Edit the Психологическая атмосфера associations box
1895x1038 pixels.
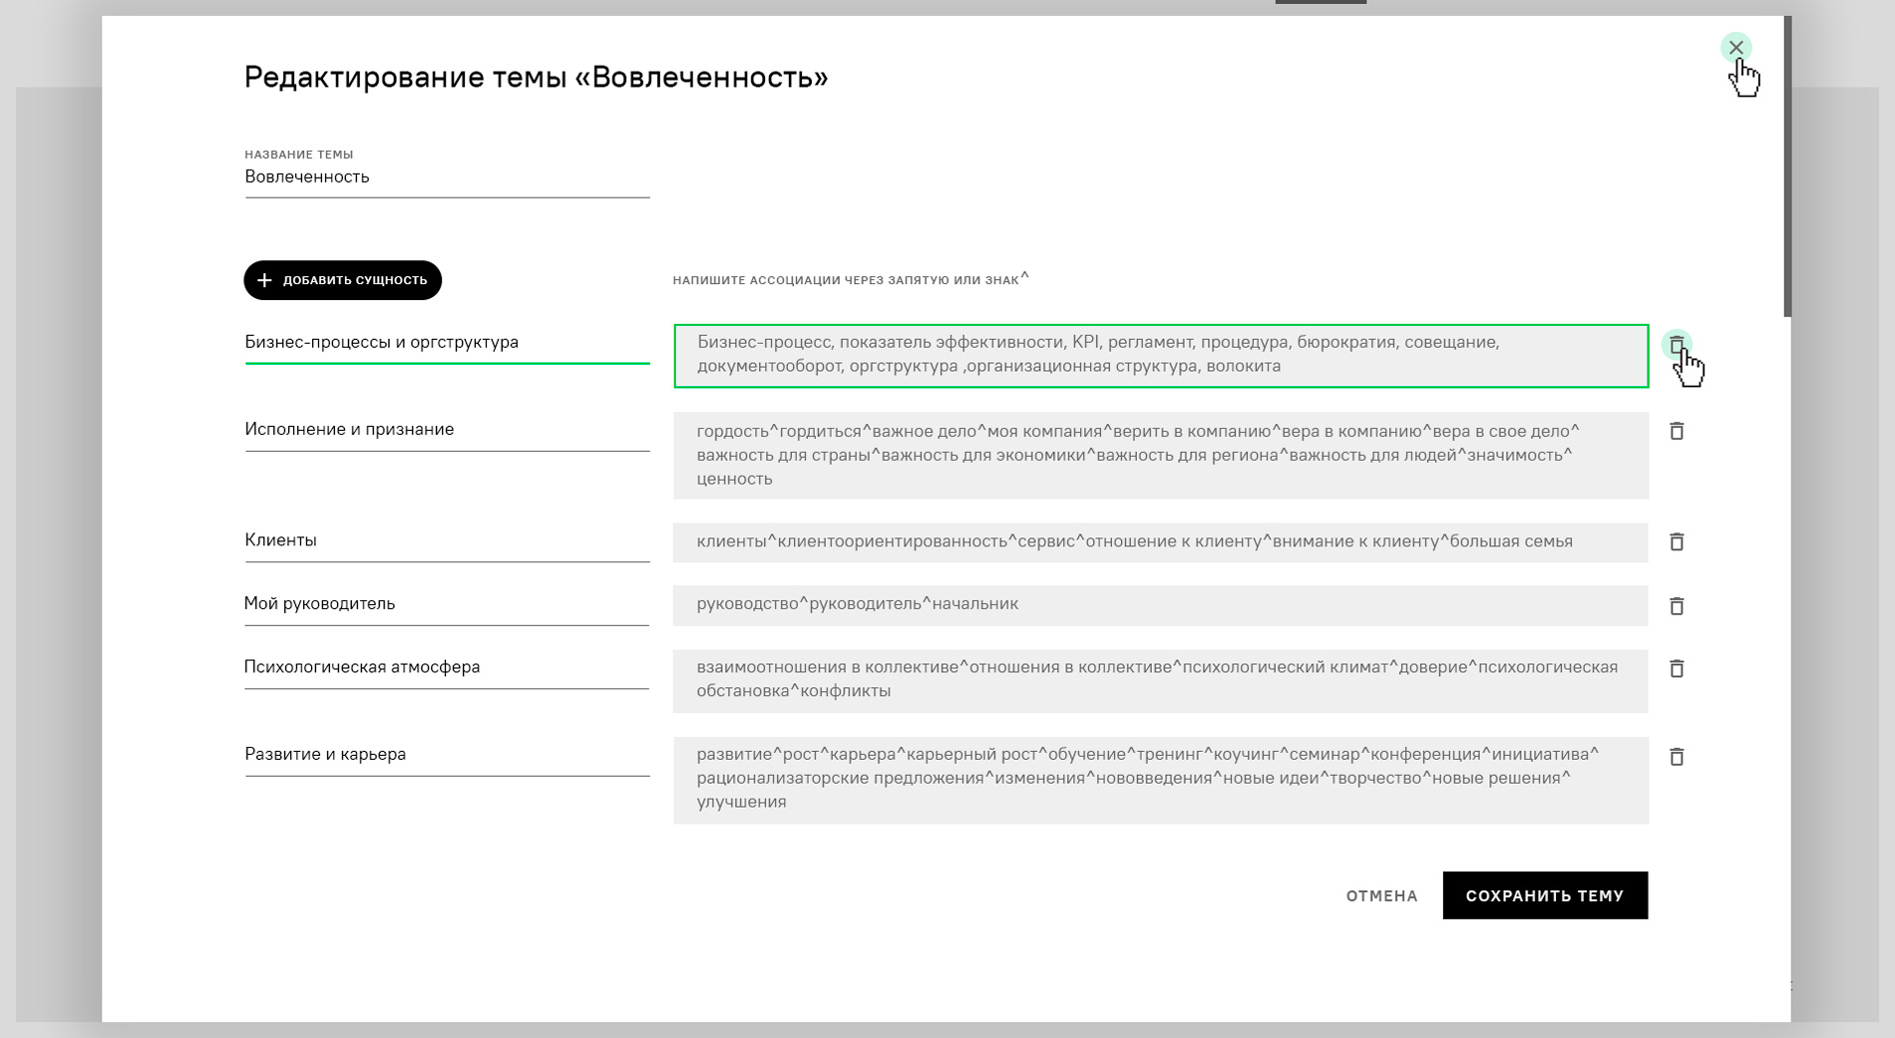pyautogui.click(x=1160, y=680)
